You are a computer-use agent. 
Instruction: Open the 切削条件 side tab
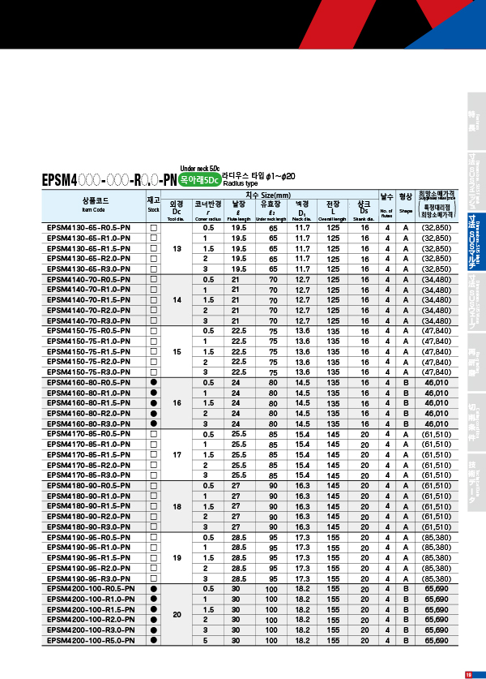click(476, 422)
